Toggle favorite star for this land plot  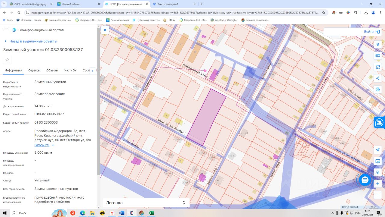click(x=7, y=60)
